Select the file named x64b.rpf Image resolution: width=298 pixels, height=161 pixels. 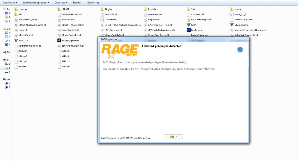tap(22, 51)
